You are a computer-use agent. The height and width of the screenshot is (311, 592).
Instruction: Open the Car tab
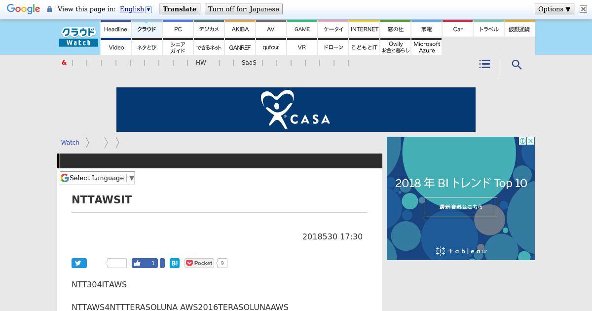pyautogui.click(x=457, y=29)
